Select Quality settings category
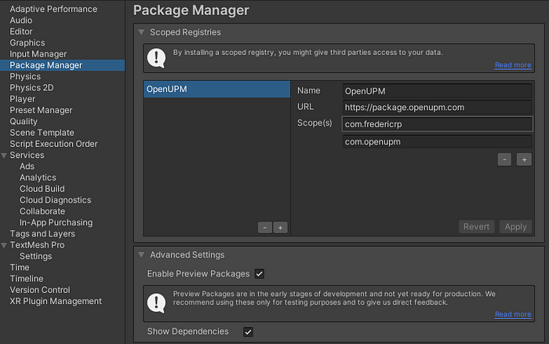The image size is (549, 344). pos(24,121)
